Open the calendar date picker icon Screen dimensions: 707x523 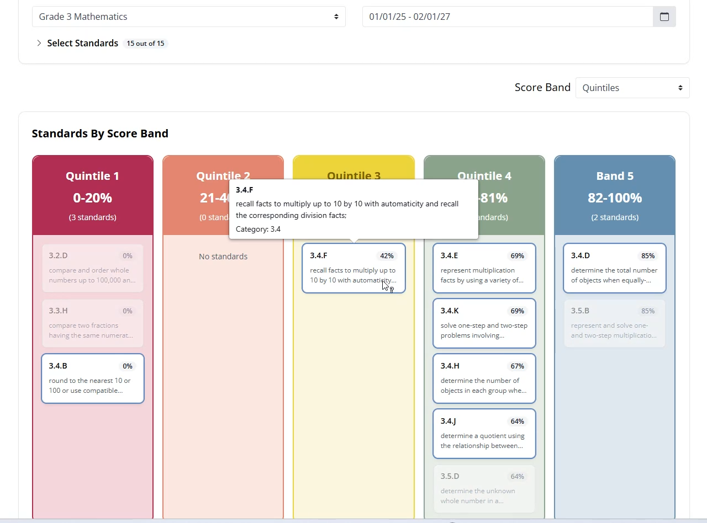click(664, 17)
